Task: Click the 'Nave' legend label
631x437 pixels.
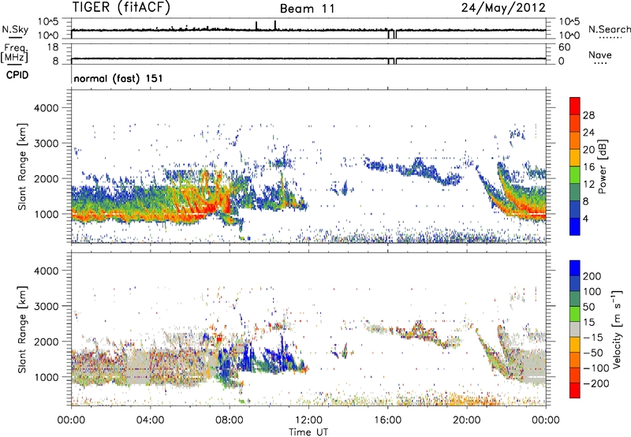Action: tap(600, 55)
